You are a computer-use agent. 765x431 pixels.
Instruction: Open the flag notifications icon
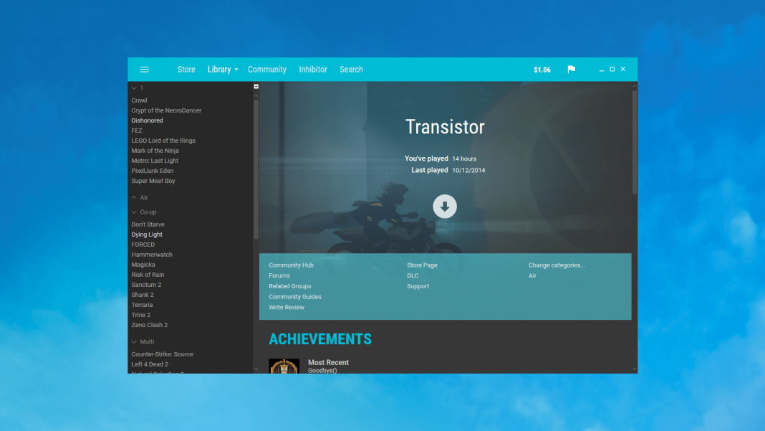point(572,70)
